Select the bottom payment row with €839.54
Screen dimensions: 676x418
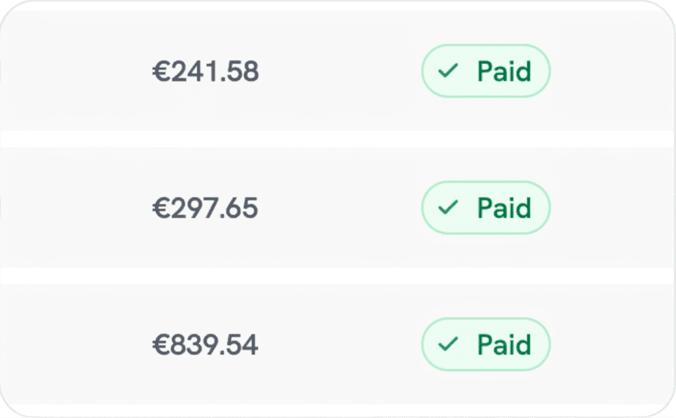pyautogui.click(x=338, y=344)
